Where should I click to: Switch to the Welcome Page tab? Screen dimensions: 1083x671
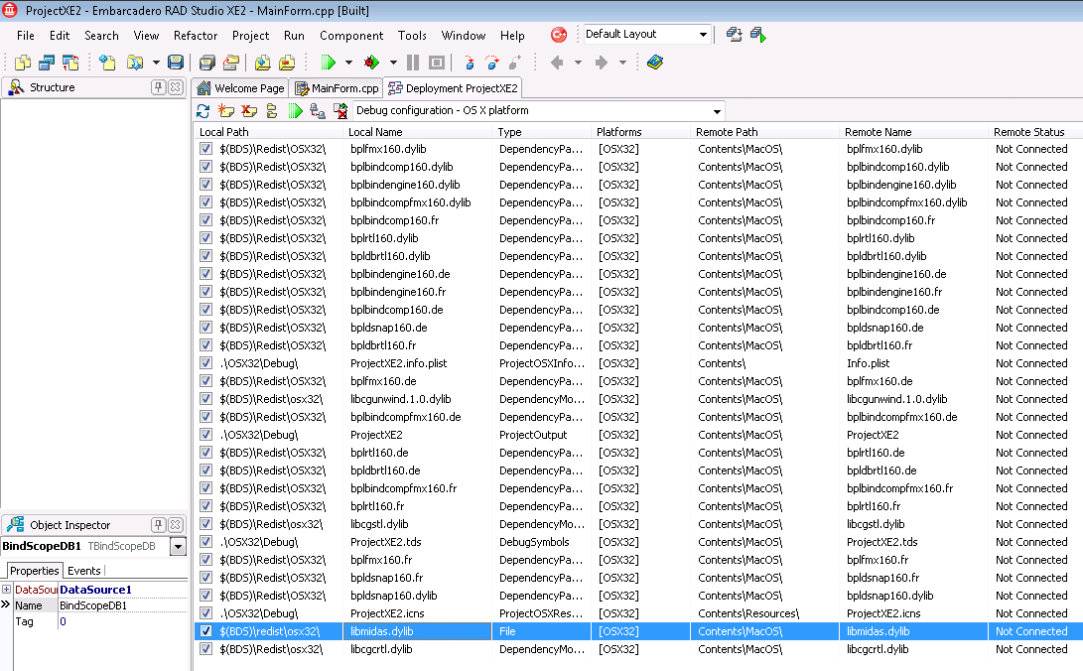pos(240,88)
